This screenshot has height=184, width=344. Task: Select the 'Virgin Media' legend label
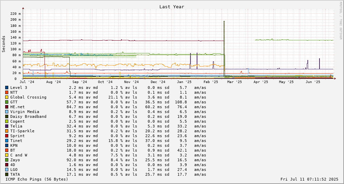point(25,112)
